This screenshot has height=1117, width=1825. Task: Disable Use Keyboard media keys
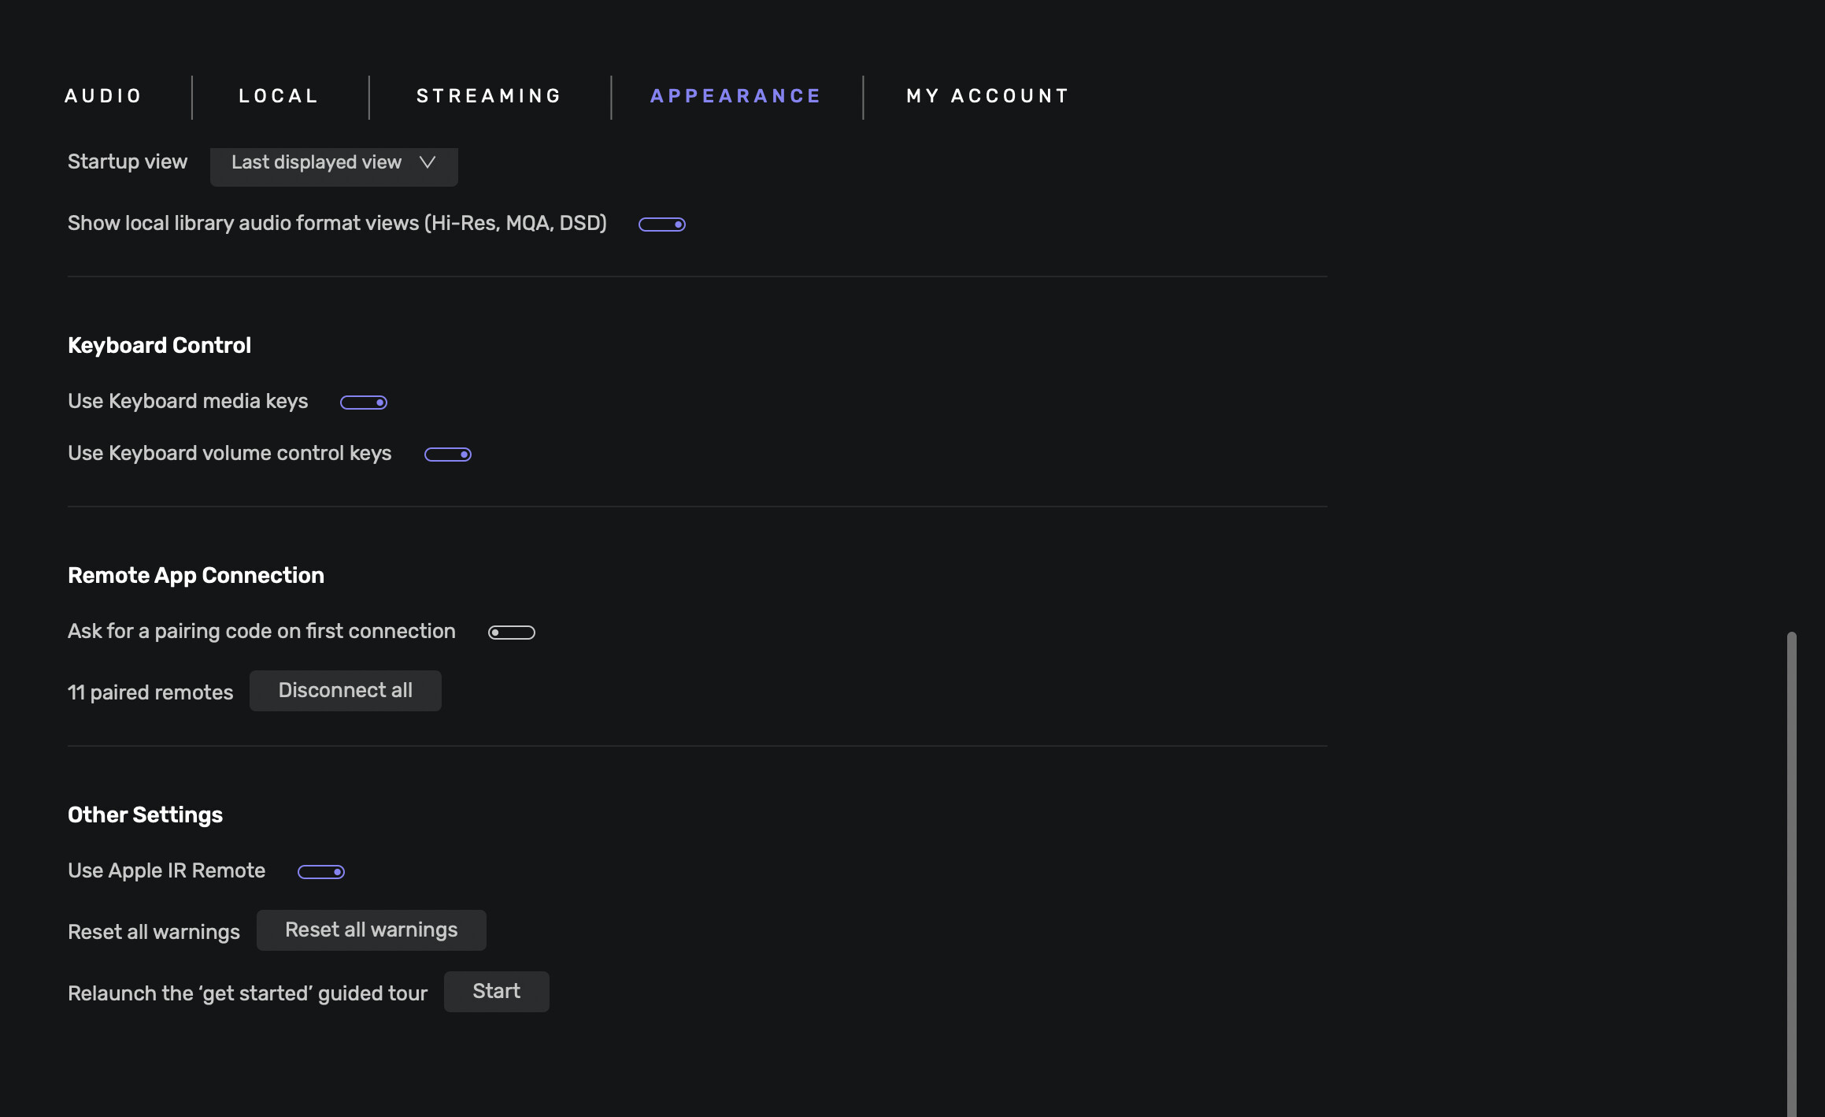(363, 403)
